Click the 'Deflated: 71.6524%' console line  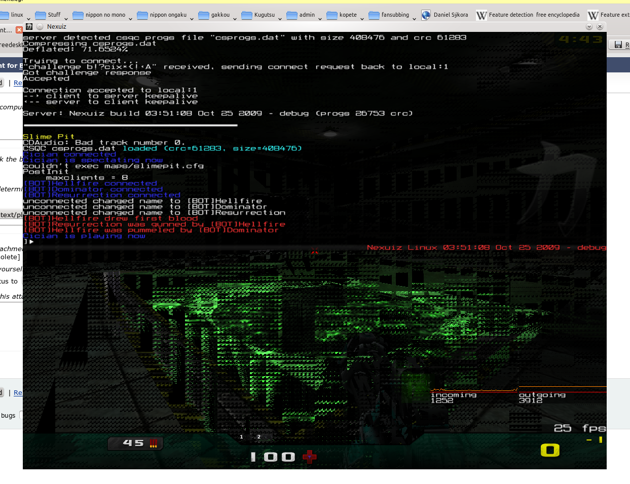(x=76, y=49)
